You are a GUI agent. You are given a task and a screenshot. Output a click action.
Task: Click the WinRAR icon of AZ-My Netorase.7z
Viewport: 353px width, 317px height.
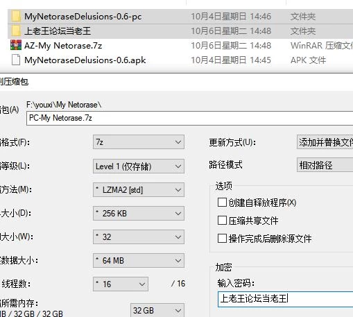coord(16,45)
